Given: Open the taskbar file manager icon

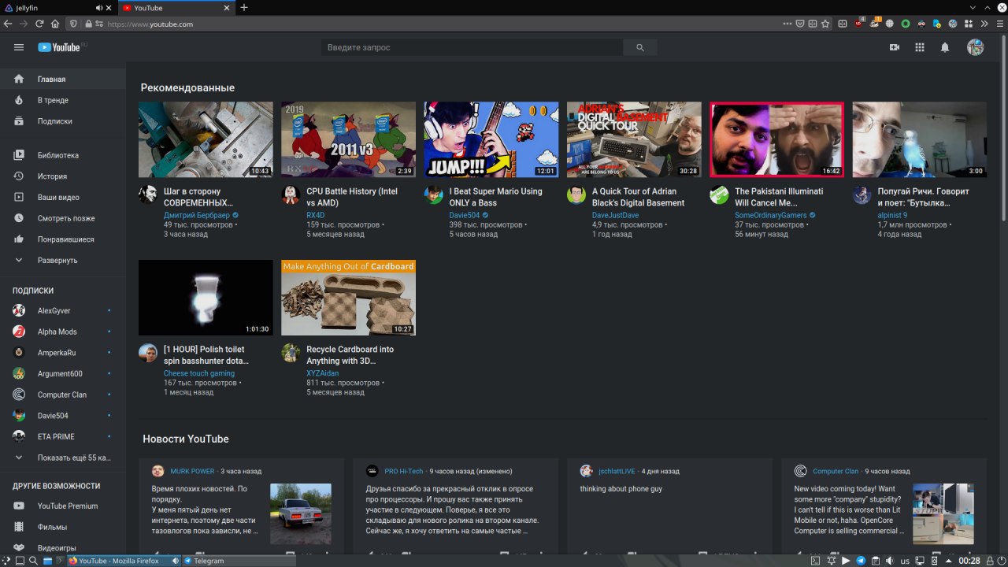Looking at the screenshot, I should pyautogui.click(x=47, y=561).
